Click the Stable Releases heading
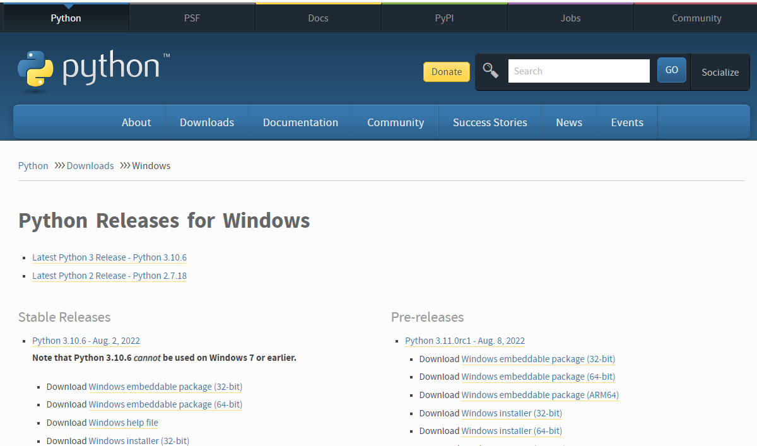The width and height of the screenshot is (757, 446). point(64,317)
